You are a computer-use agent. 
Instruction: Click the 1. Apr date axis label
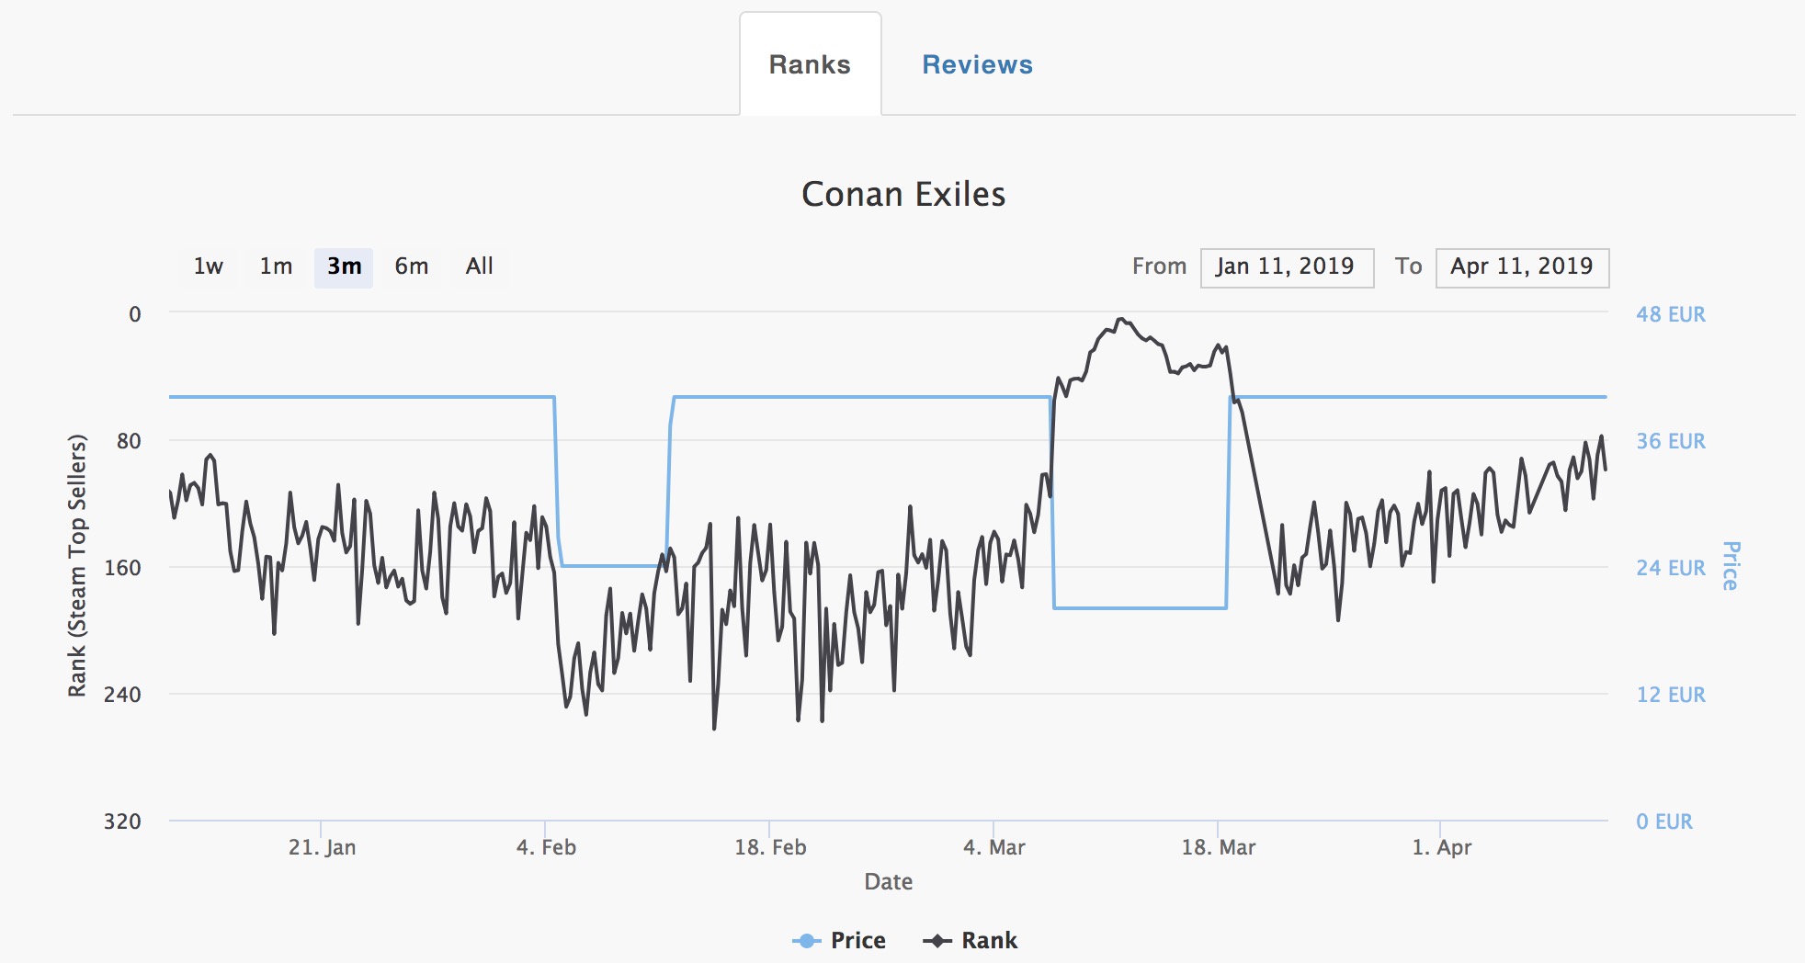tap(1441, 847)
